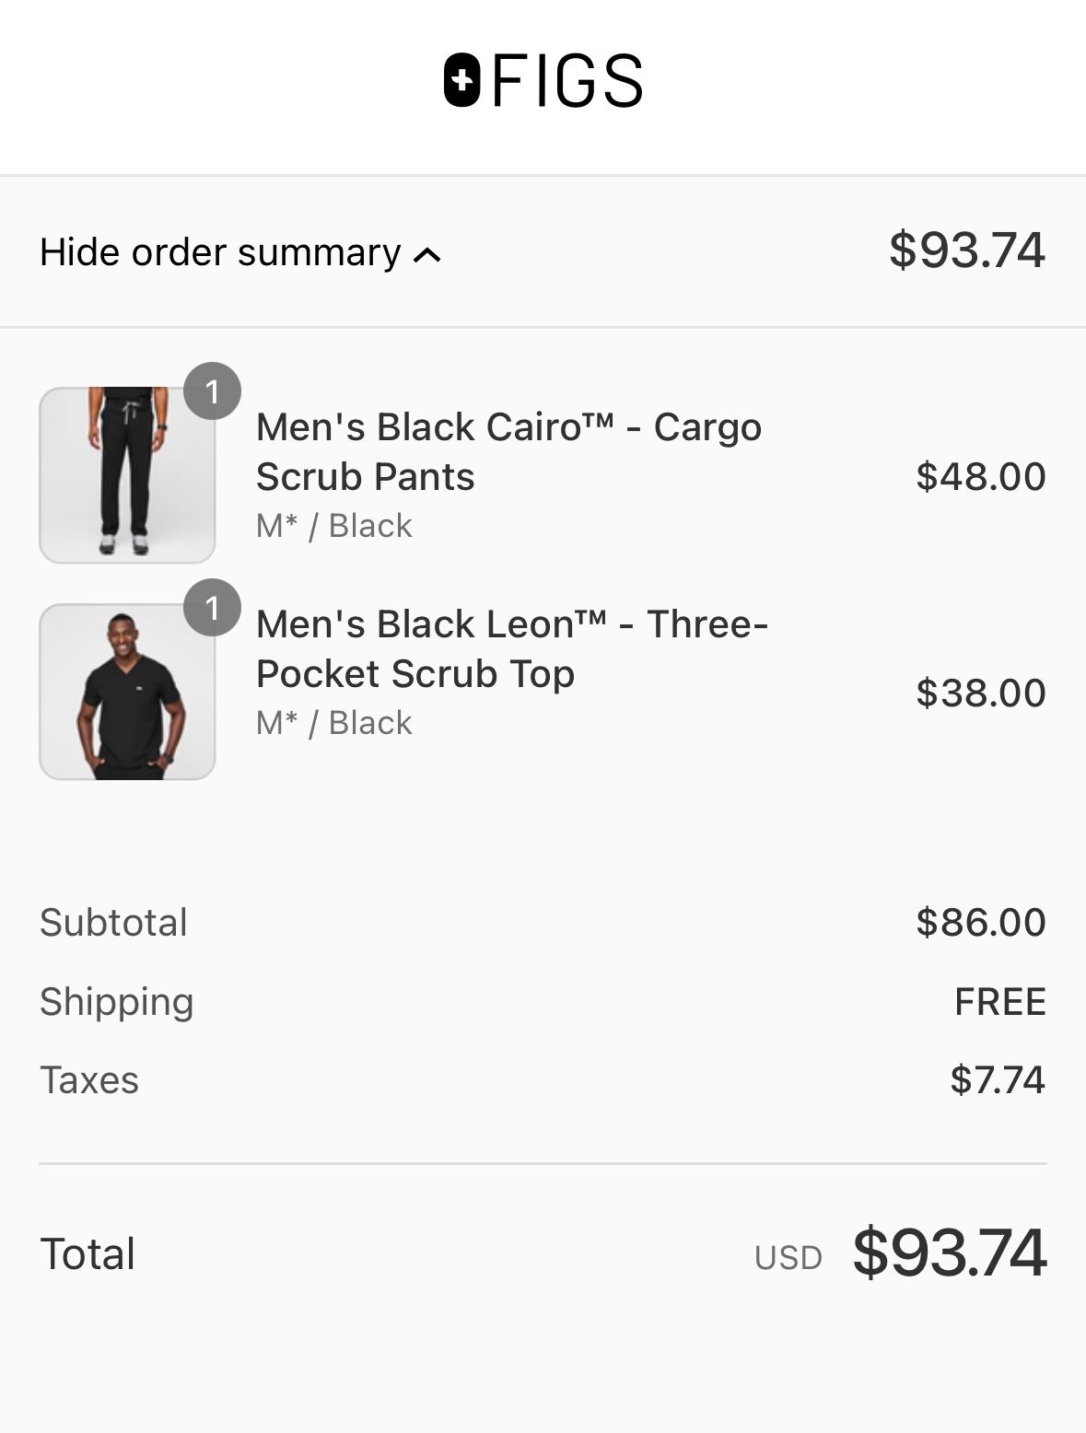Image resolution: width=1086 pixels, height=1433 pixels.
Task: Collapse the order summary chevron
Action: pyautogui.click(x=427, y=255)
